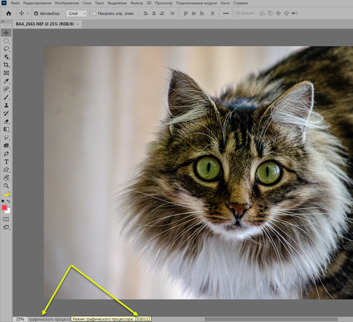
Task: Select the Zoom magnifier tool
Action: point(6,186)
